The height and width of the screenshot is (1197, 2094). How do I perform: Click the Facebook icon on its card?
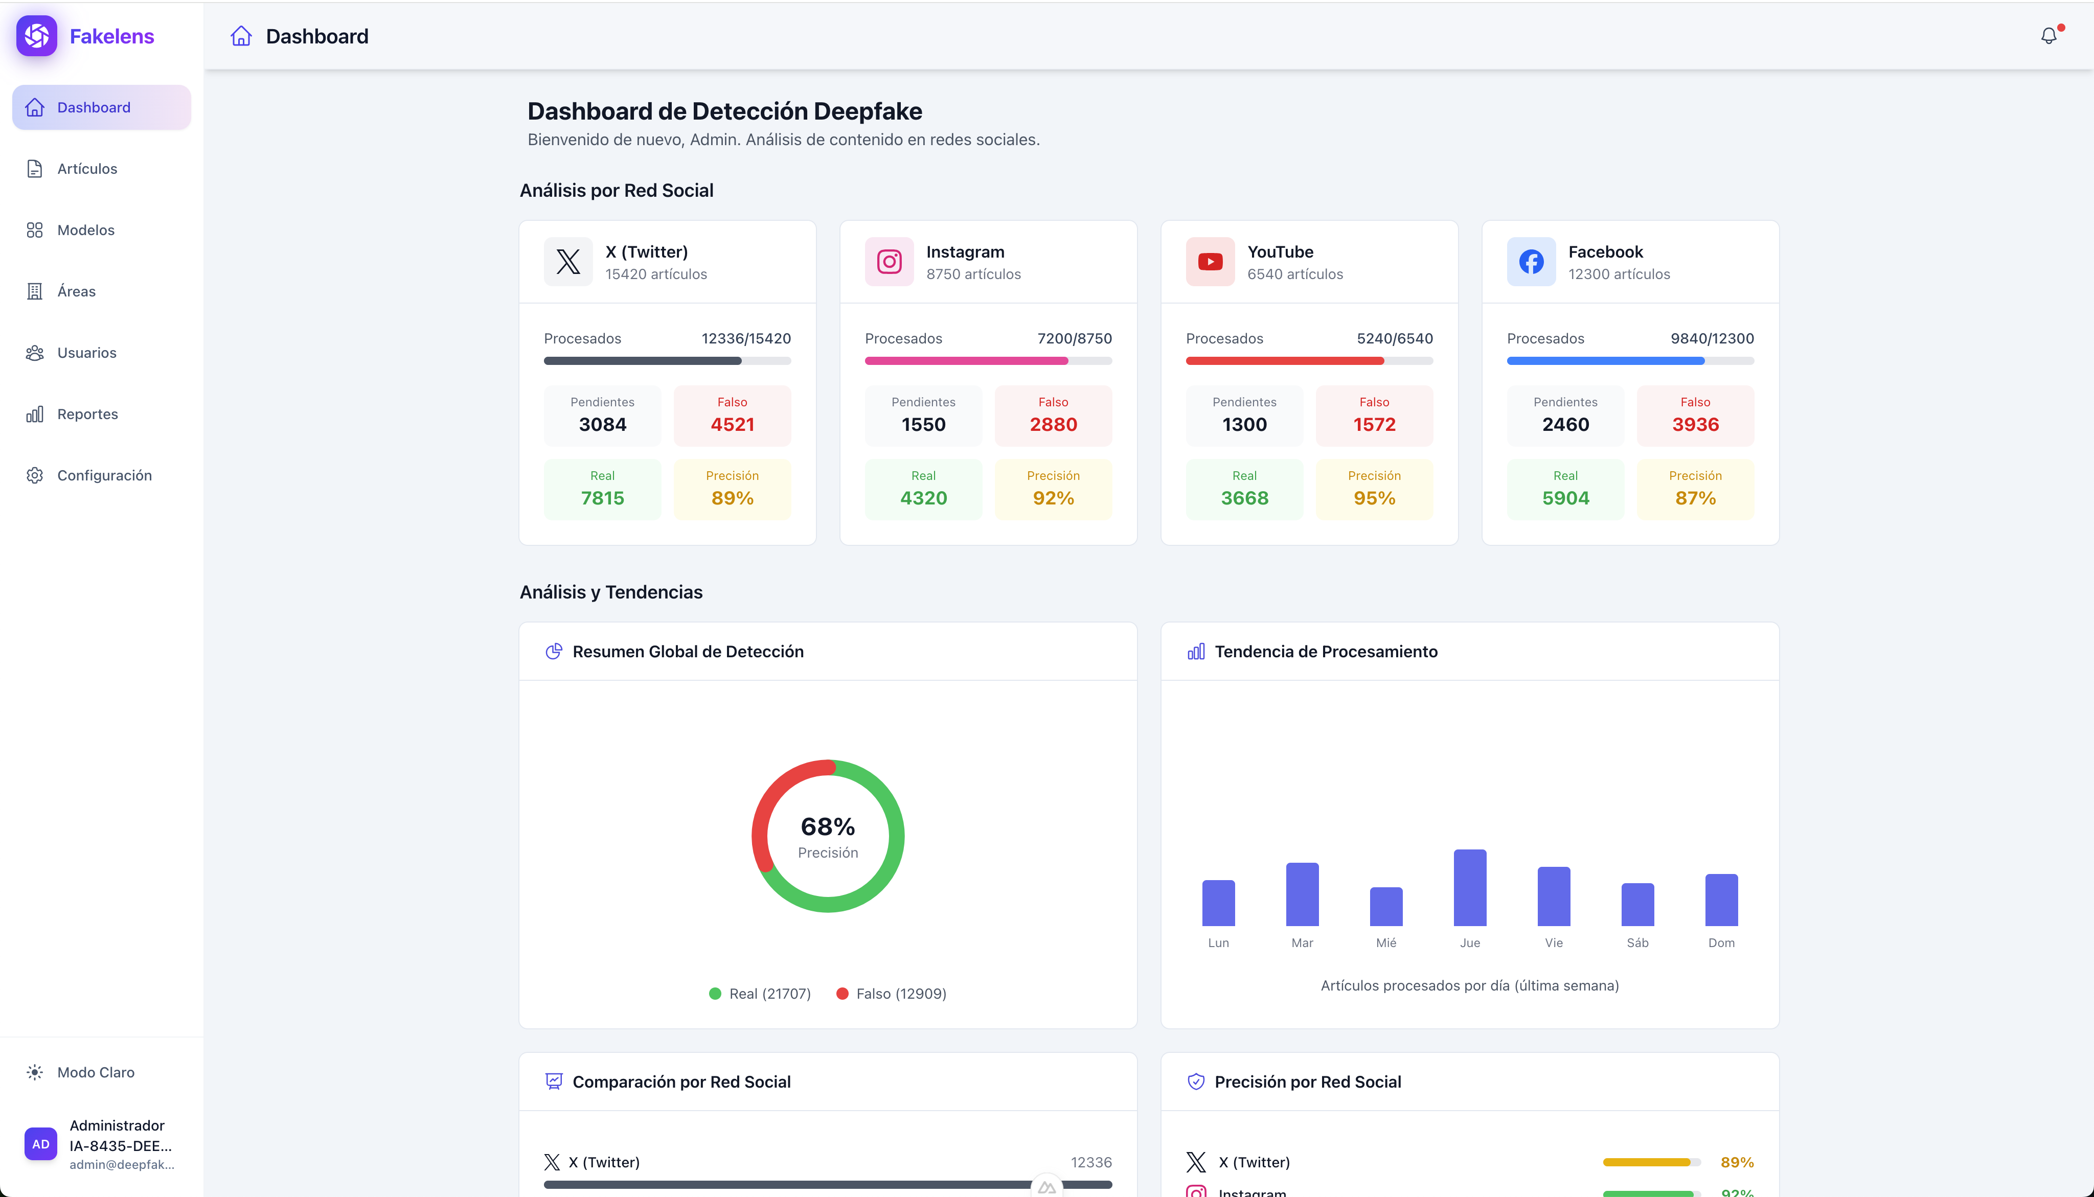(1531, 262)
